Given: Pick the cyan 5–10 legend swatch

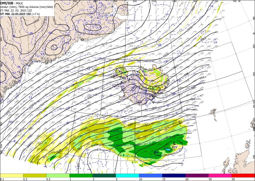Looking at the screenshot, I should (x=127, y=175).
